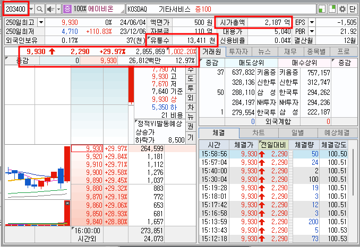Click the vertical 차 side button
The height and width of the screenshot is (247, 360).
(191, 108)
